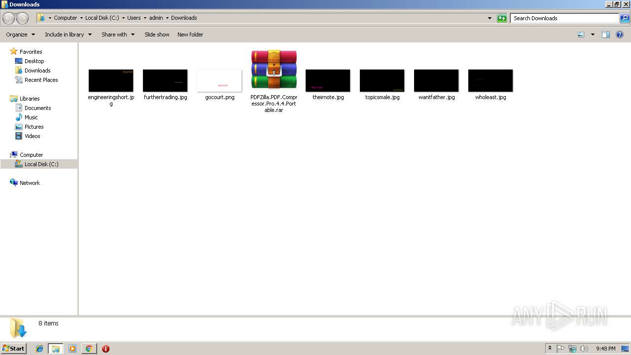Viewport: 631px width, 355px height.
Task: Click the Back navigation arrow
Action: click(x=8, y=18)
